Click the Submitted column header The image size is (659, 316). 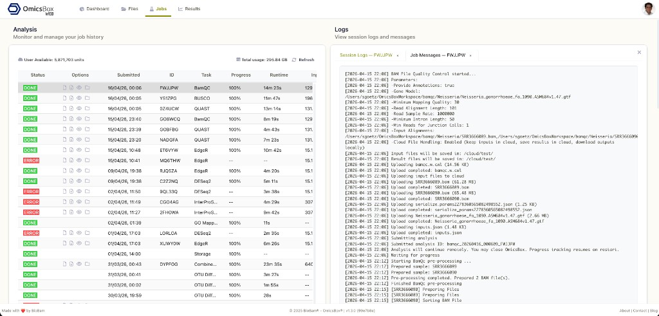(129, 75)
